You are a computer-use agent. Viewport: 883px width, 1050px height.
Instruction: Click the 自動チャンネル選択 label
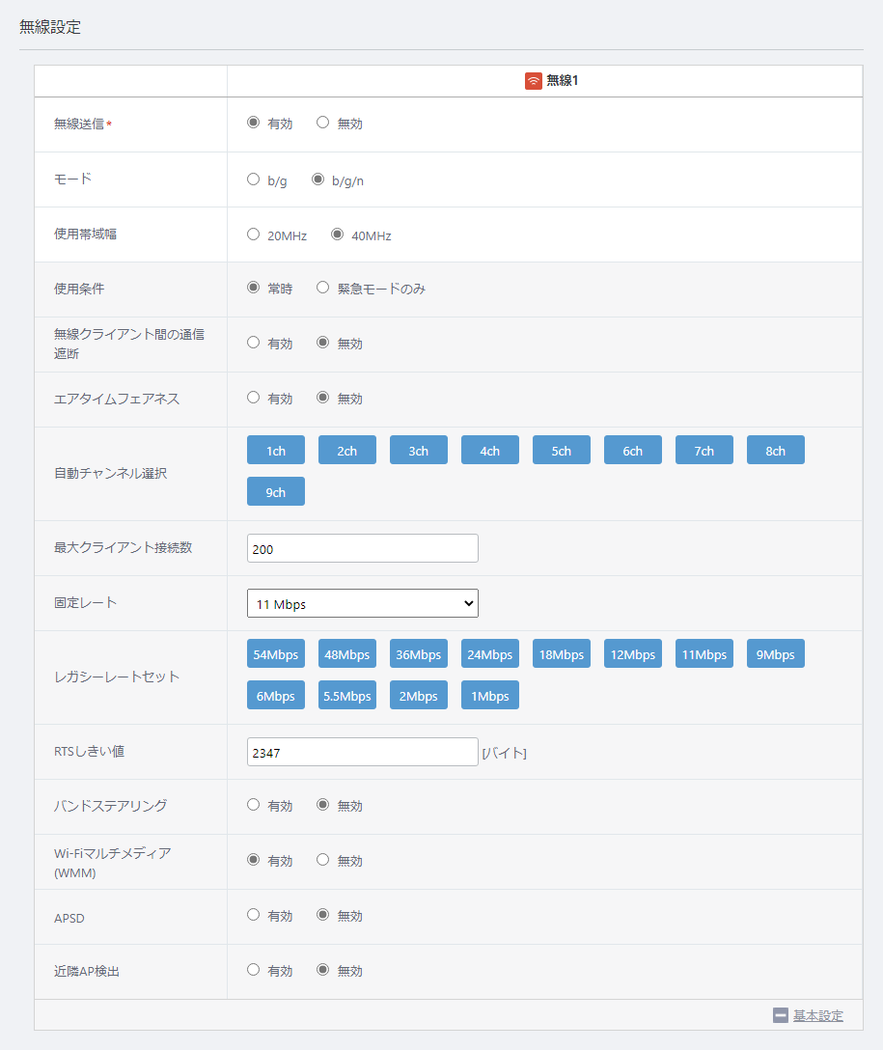pyautogui.click(x=110, y=473)
